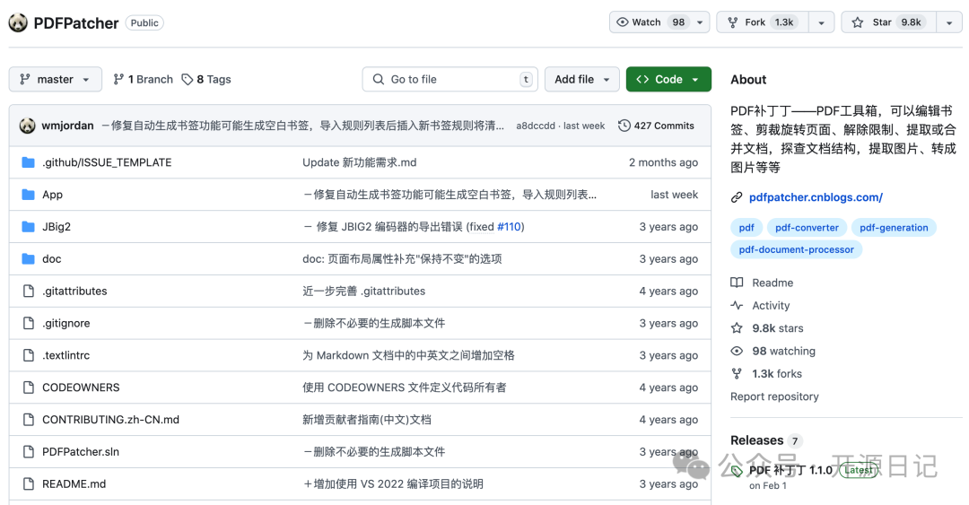Viewport: 969px width, 505px height.
Task: Click the tag icon beside 8 Tags
Action: [188, 79]
